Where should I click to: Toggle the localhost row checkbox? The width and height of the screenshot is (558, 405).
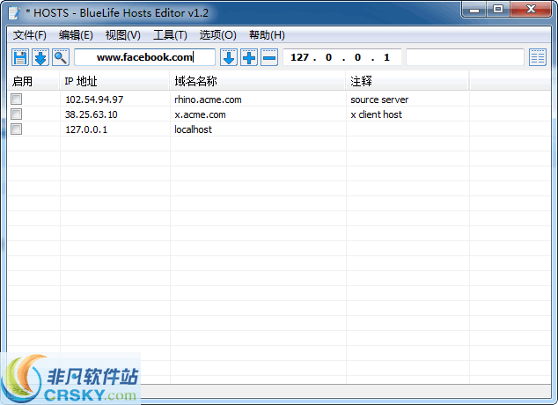(x=17, y=129)
